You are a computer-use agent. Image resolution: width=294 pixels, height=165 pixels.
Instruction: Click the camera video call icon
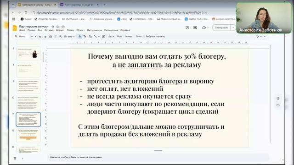pyautogui.click(x=204, y=27)
